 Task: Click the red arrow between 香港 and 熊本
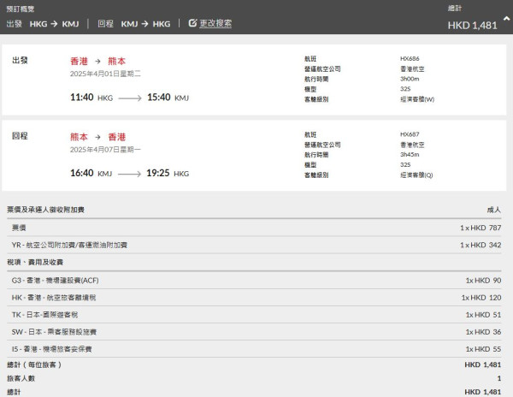coord(99,62)
